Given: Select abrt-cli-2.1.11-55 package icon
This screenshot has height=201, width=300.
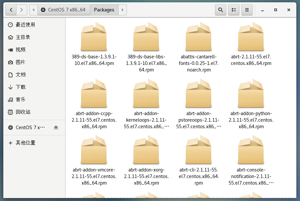Looking at the screenshot, I should point(199,150).
